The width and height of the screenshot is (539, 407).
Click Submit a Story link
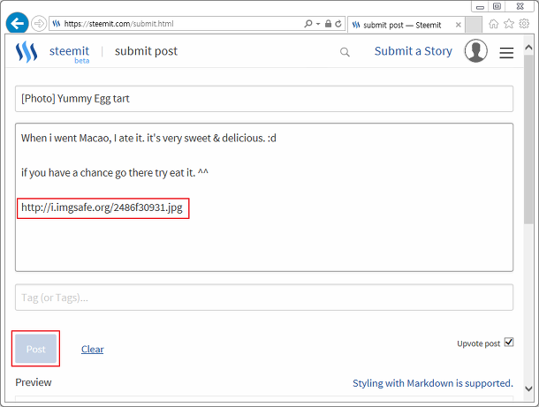point(413,51)
